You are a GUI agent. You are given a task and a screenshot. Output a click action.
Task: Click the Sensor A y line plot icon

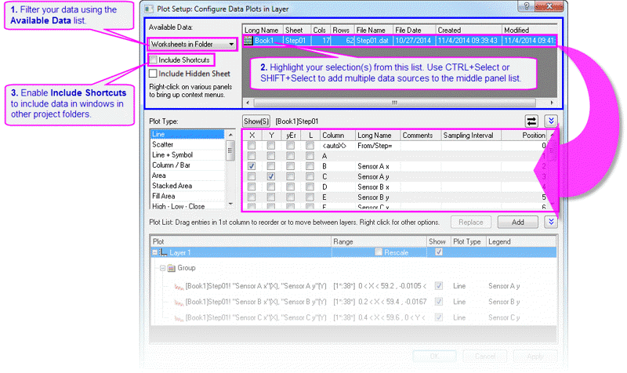pyautogui.click(x=179, y=286)
